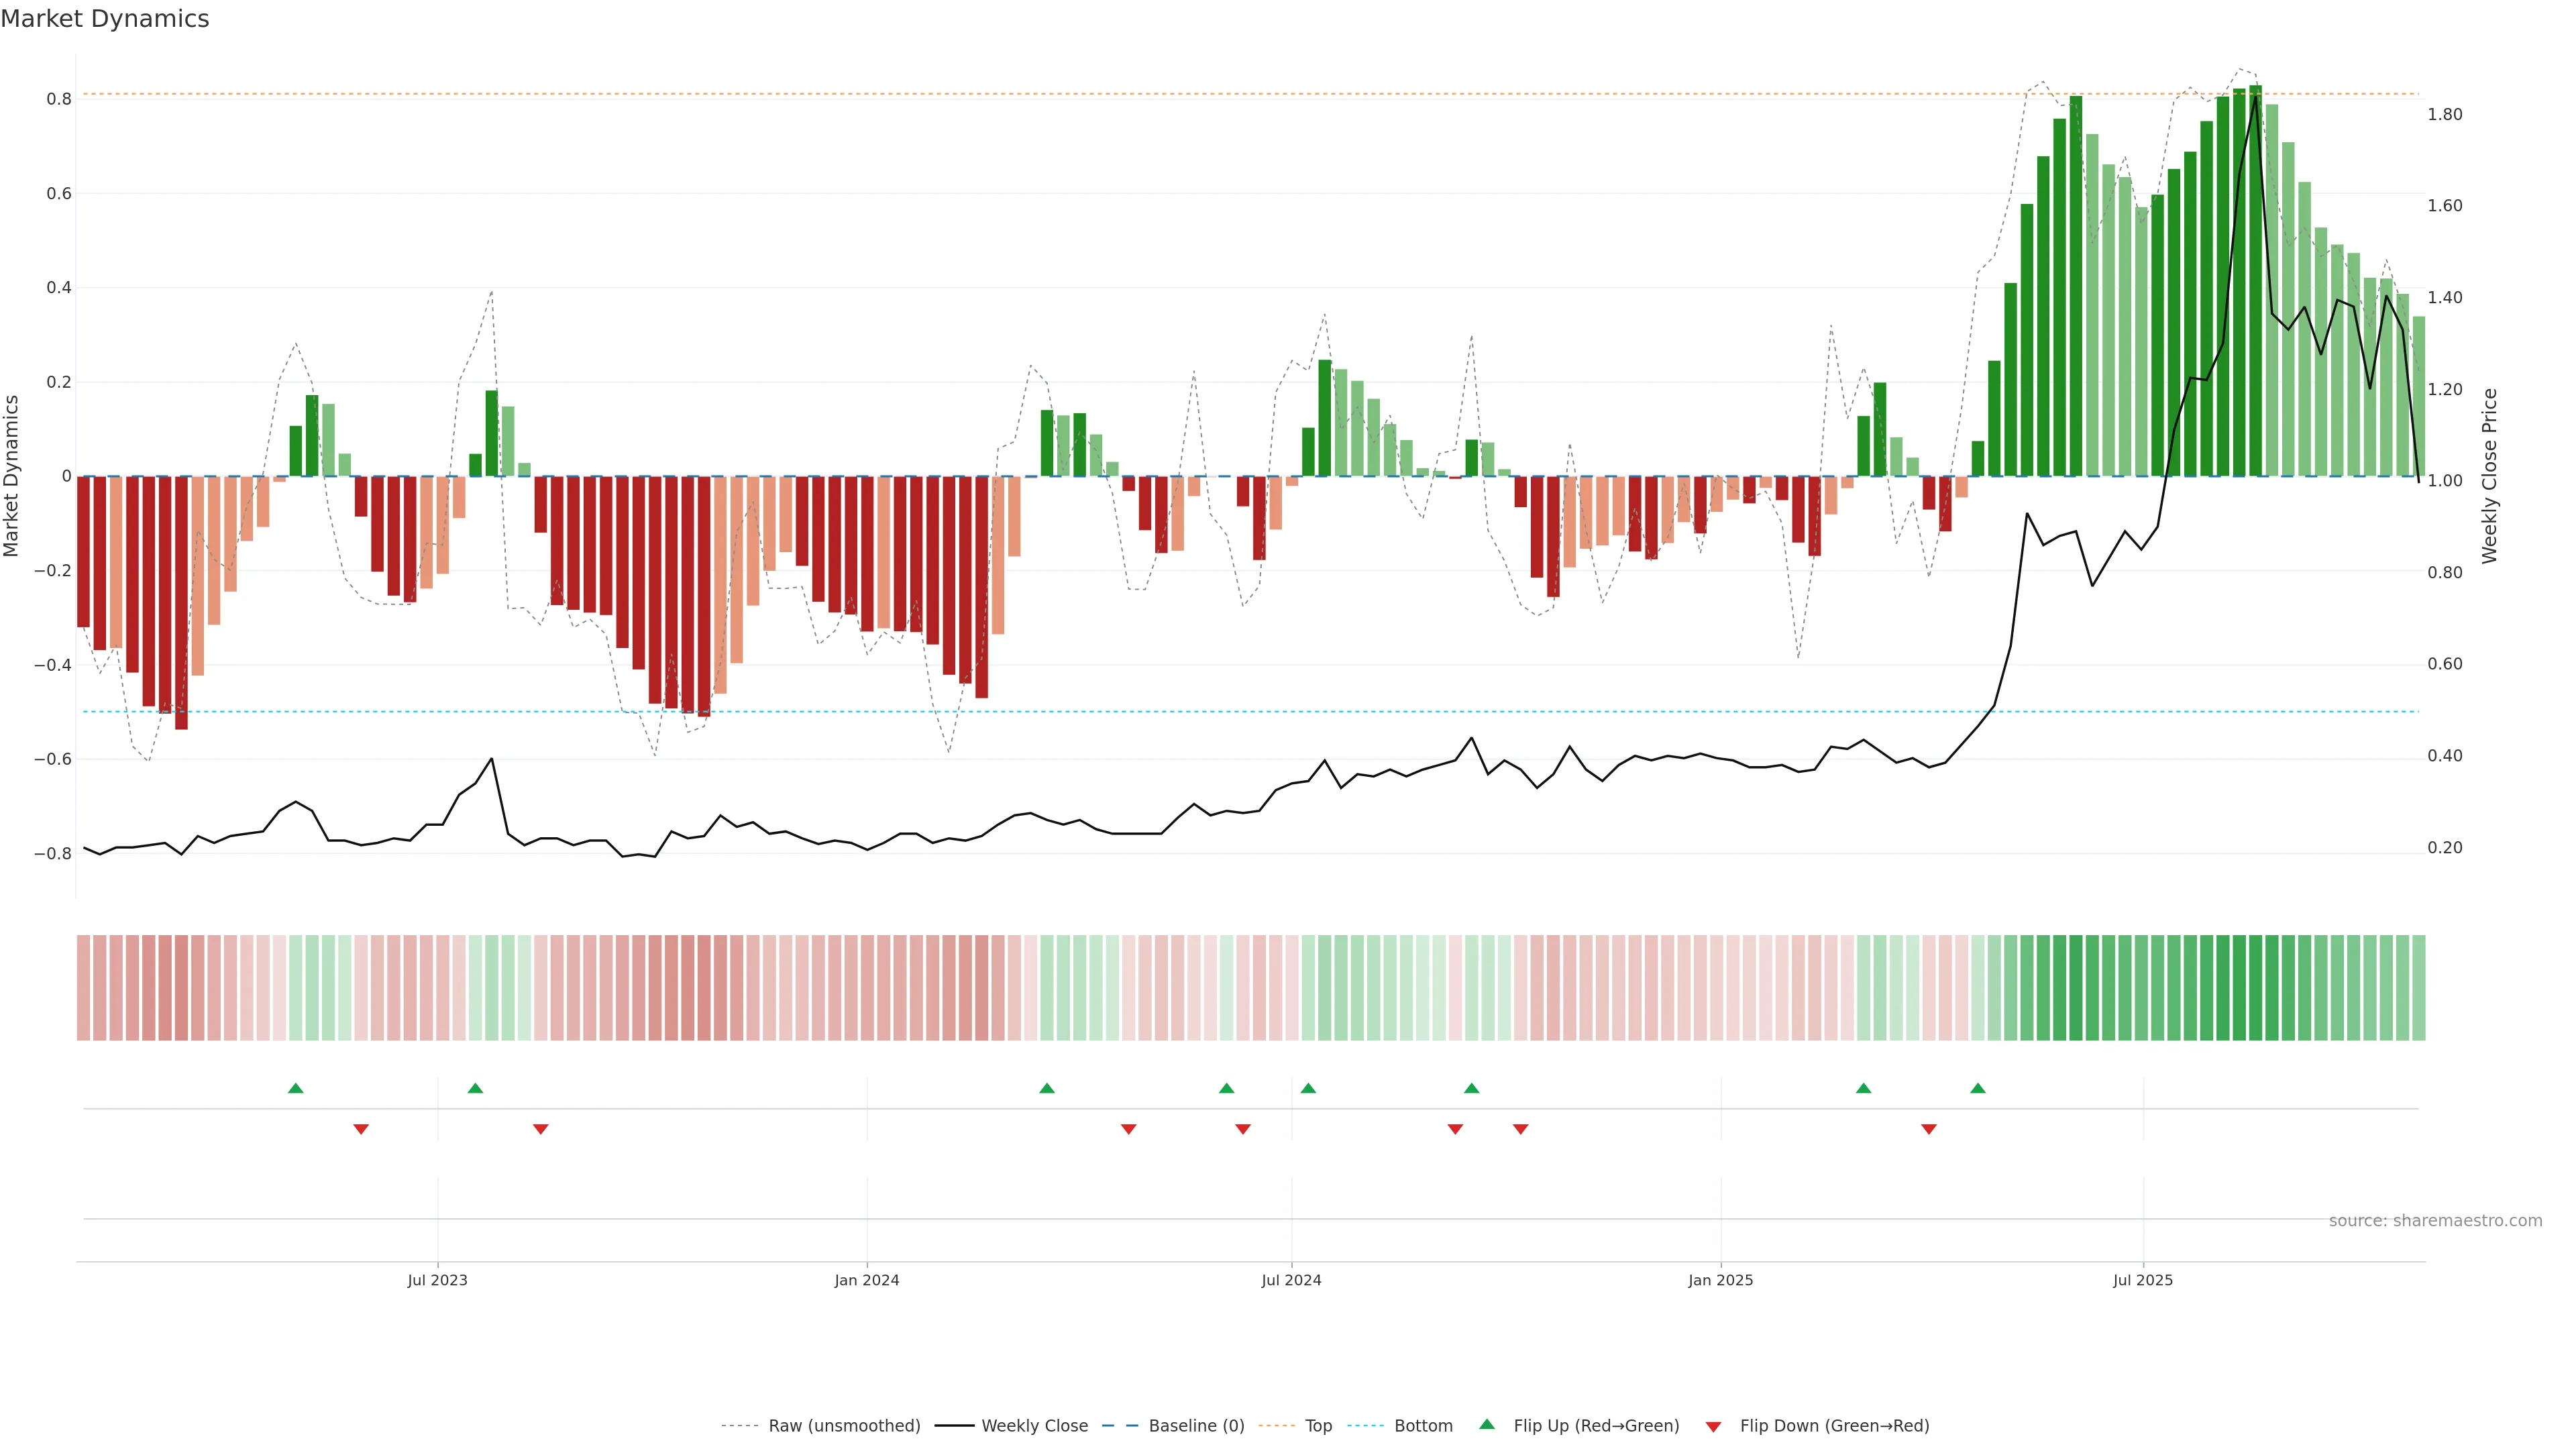This screenshot has width=2576, height=1449.
Task: Click the Jan 2025 axis label
Action: 1720,1280
